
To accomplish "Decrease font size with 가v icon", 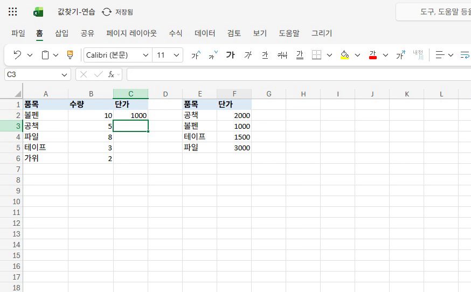I will pyautogui.click(x=213, y=55).
